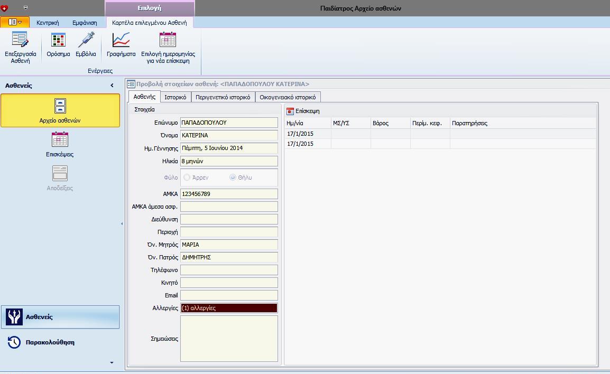Image resolution: width=610 pixels, height=374 pixels.
Task: Open Αποδείξεις receipts in the sidebar
Action: coord(60,178)
